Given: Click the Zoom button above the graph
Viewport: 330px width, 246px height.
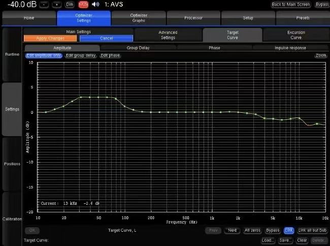Looking at the screenshot, I should (320, 55).
